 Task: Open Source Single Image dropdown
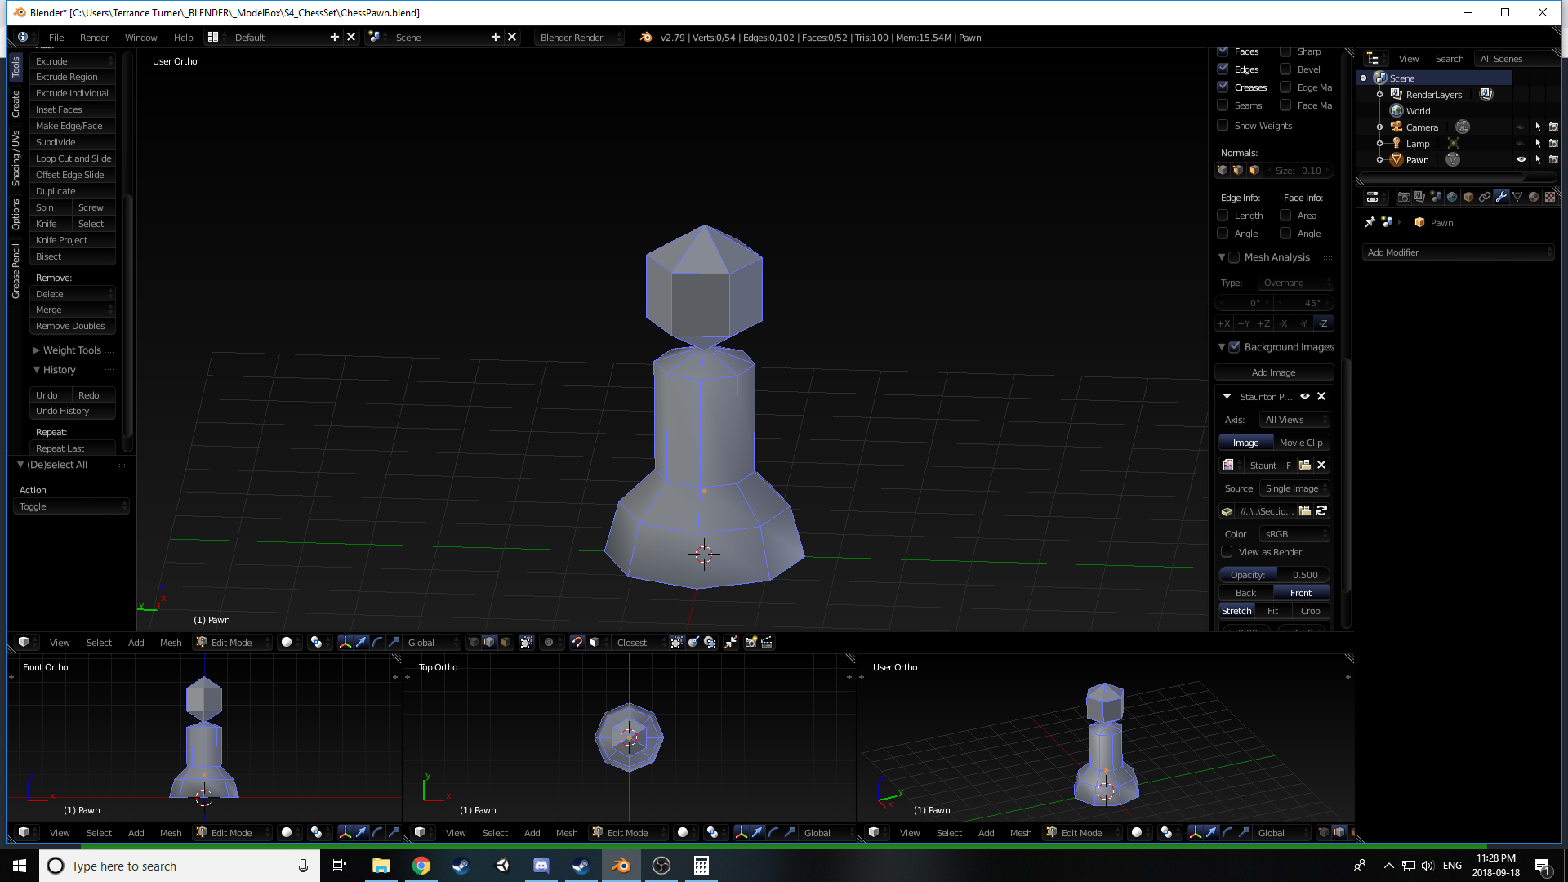pos(1294,488)
